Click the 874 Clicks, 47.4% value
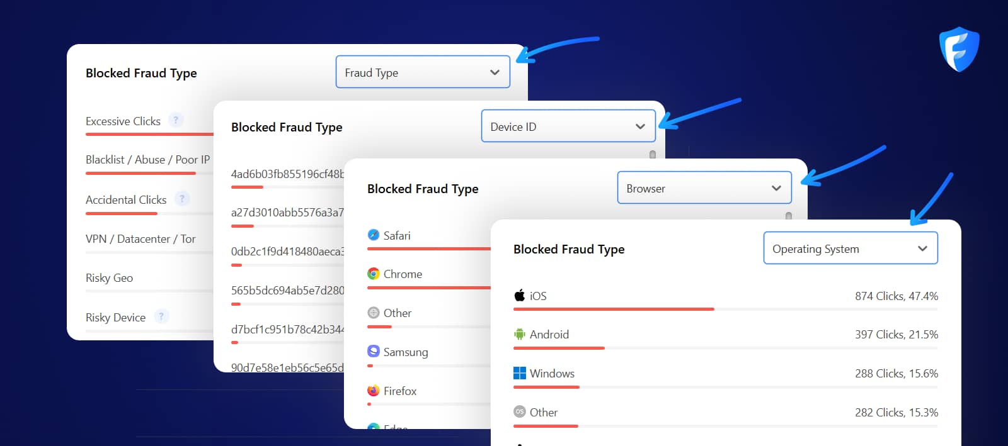 (x=896, y=296)
